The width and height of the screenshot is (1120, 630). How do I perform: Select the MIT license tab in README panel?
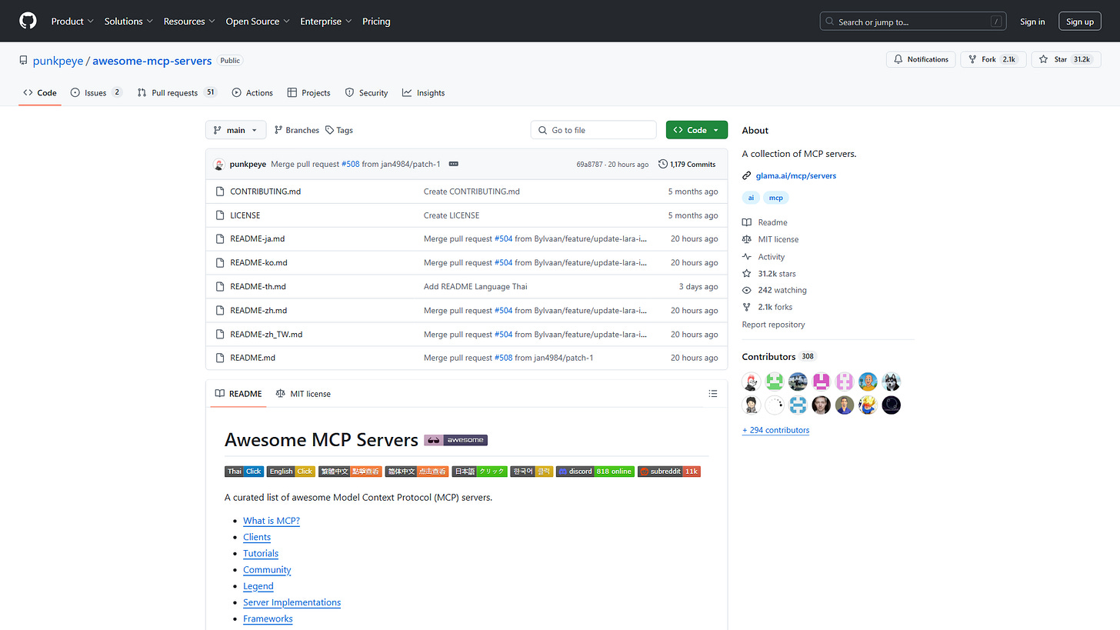coord(303,394)
